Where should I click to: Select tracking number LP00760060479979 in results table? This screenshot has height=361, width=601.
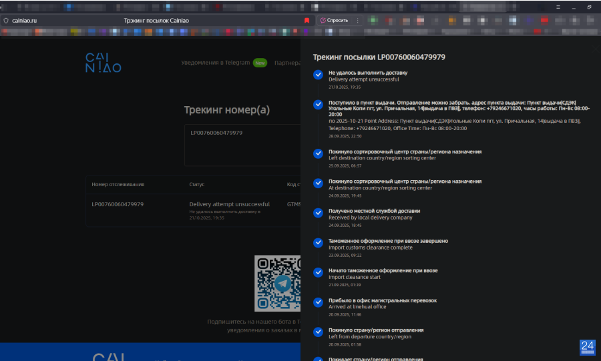click(x=118, y=204)
